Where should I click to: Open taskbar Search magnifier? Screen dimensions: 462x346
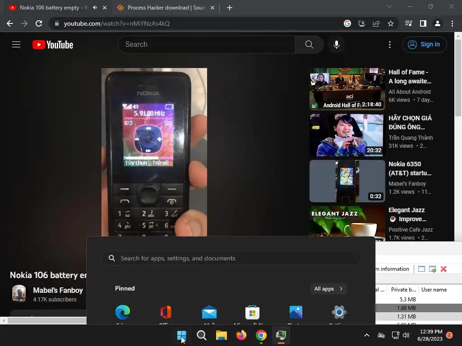click(202, 335)
